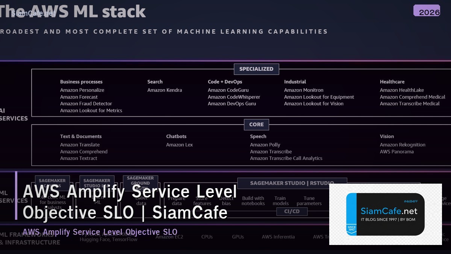
Task: Expand the Healthcare services column
Action: [x=392, y=82]
